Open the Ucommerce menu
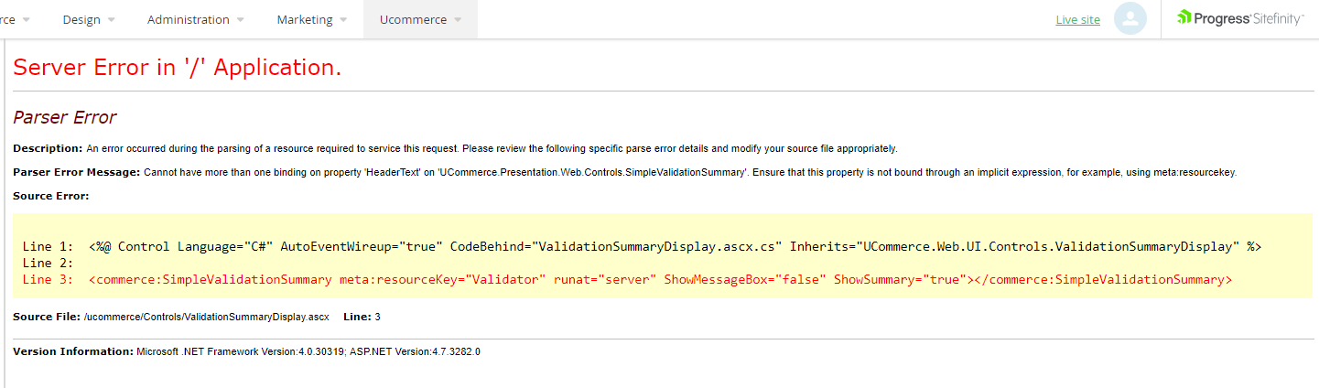The width and height of the screenshot is (1319, 388). tap(420, 19)
